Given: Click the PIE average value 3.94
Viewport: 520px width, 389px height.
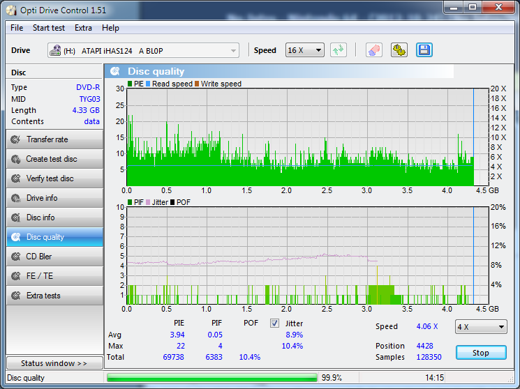Looking at the screenshot, I should pos(177,335).
